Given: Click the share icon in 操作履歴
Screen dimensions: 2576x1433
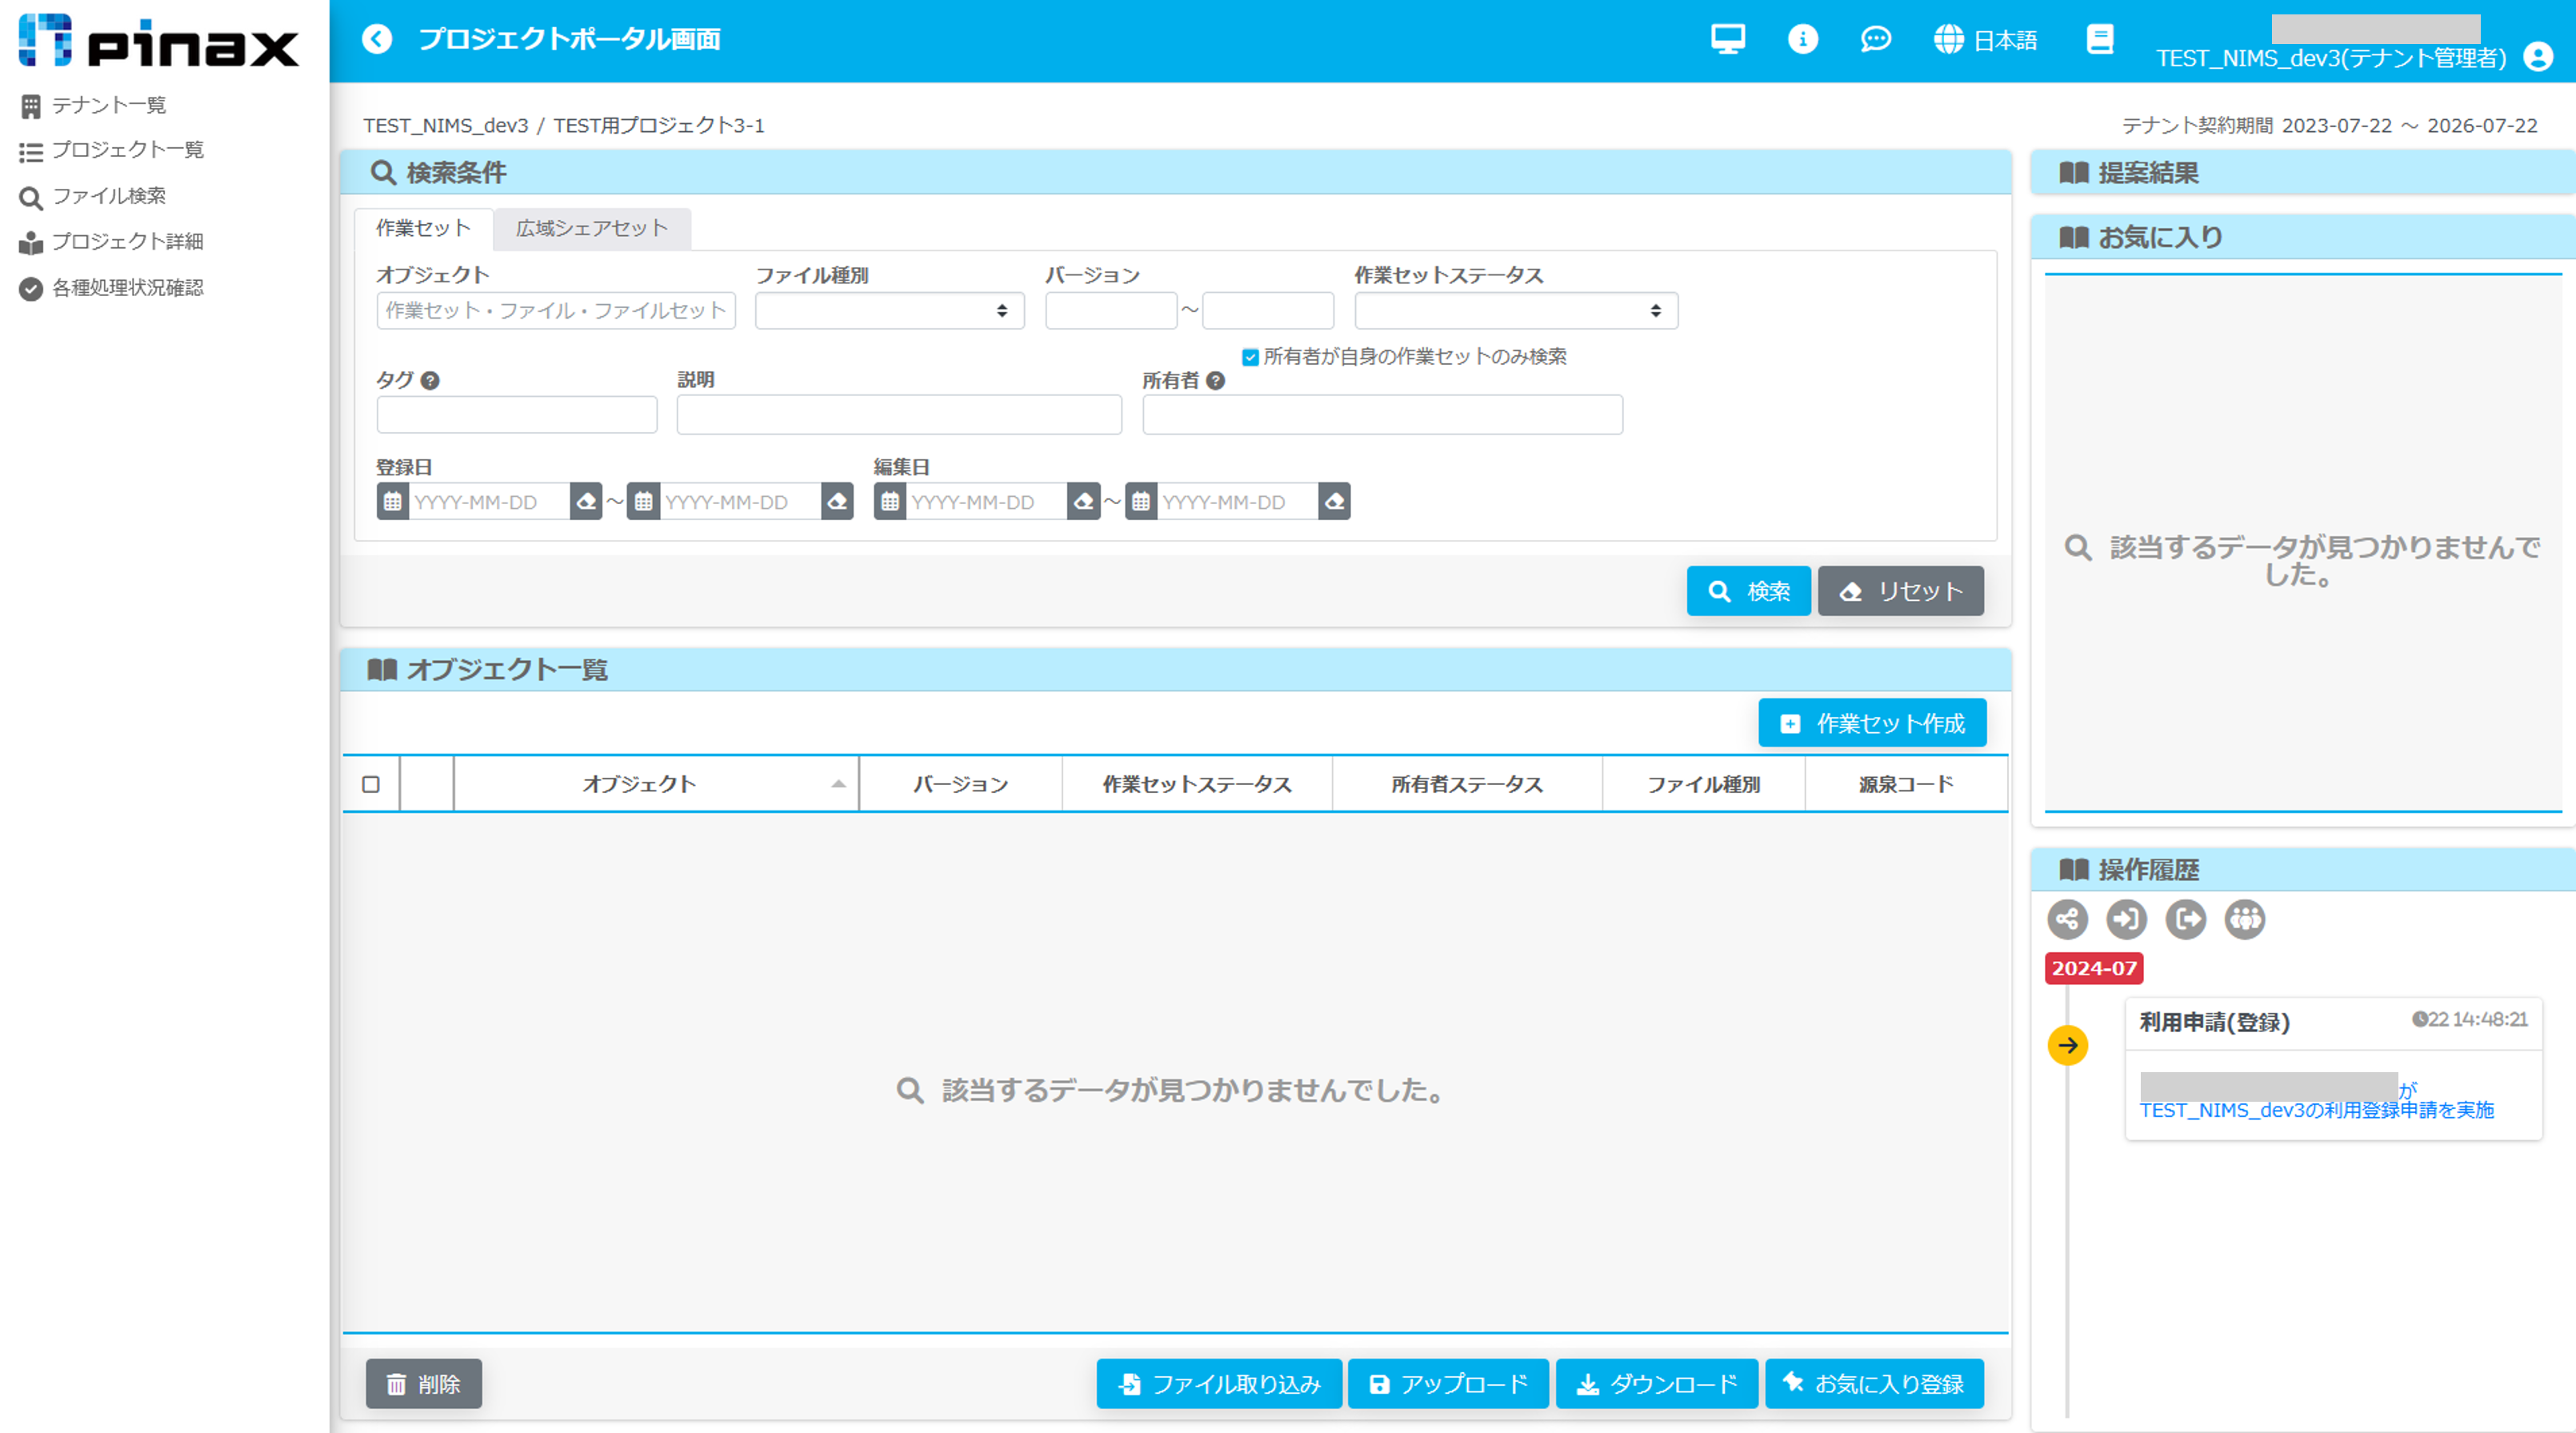Looking at the screenshot, I should (x=2067, y=919).
